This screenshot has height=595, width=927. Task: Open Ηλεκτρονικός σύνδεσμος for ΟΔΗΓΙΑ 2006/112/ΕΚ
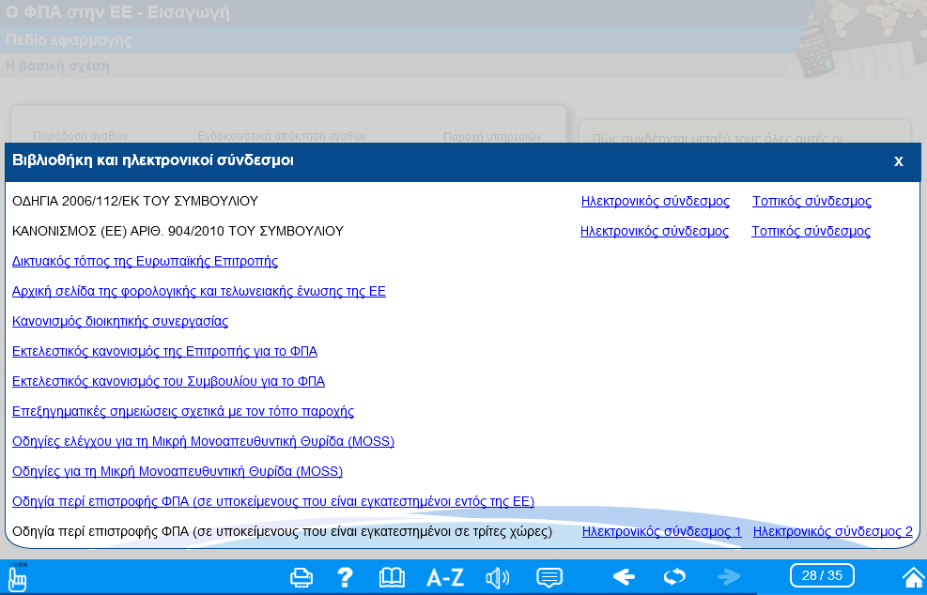click(655, 201)
